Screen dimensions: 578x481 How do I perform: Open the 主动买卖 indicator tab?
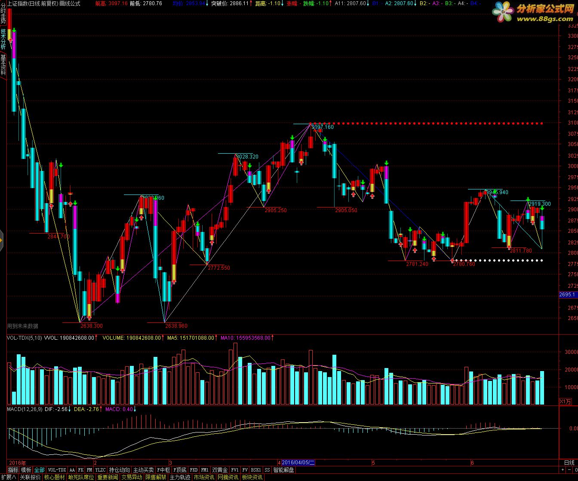pyautogui.click(x=143, y=470)
